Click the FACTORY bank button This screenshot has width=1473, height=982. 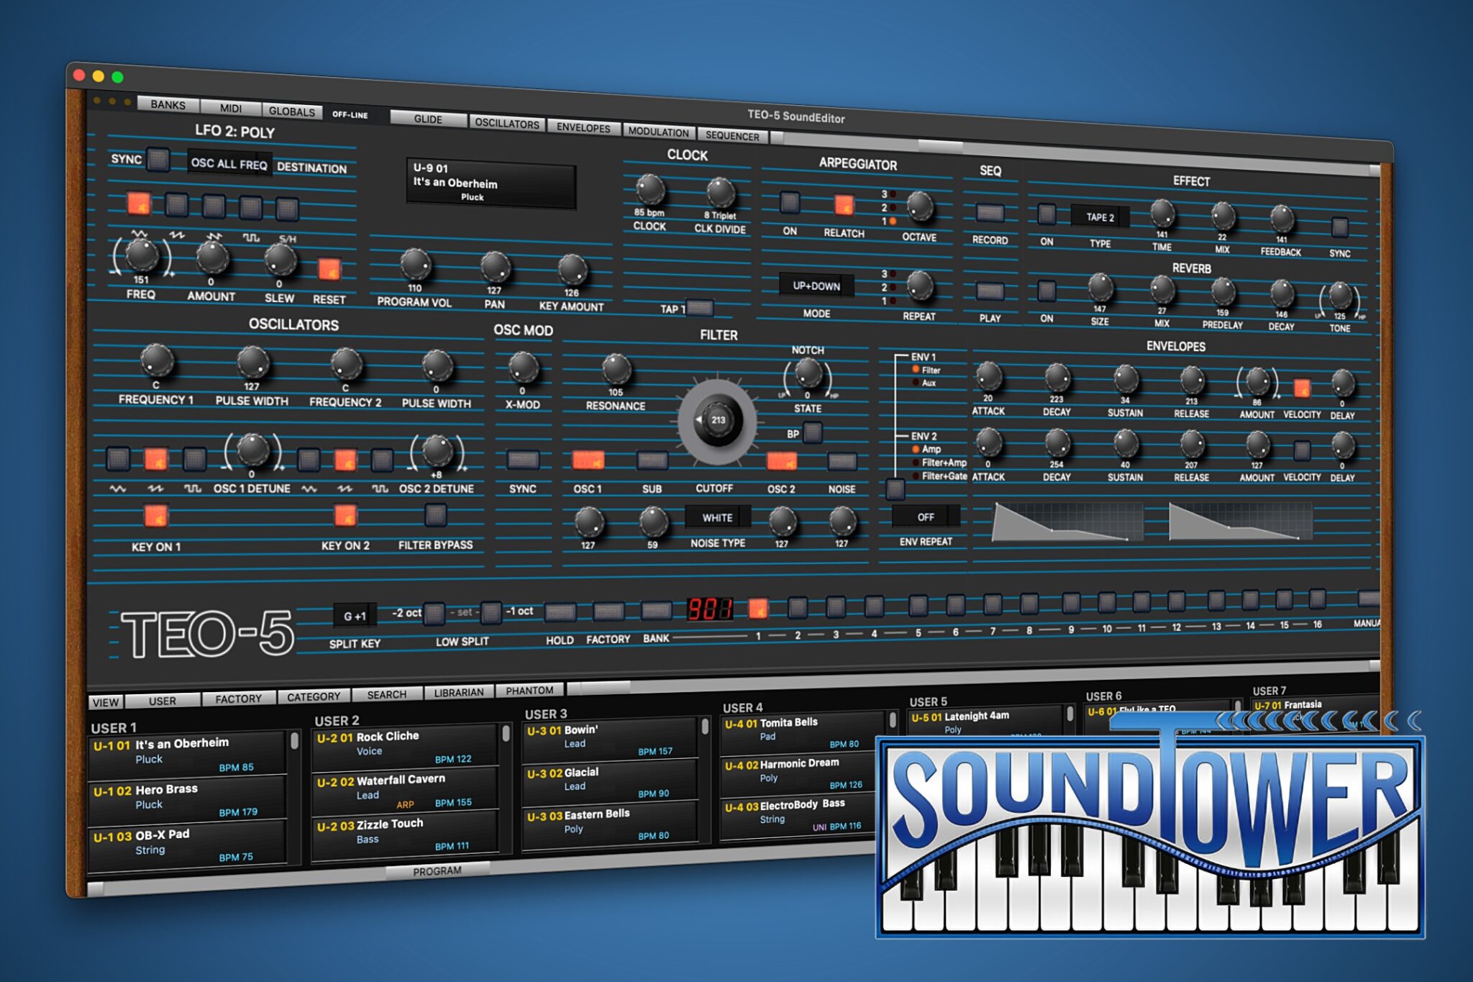coord(608,612)
